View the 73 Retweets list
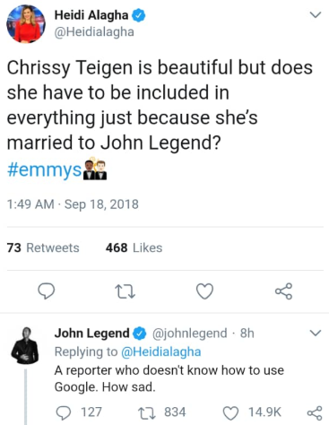This screenshot has width=329, height=425. coord(43,247)
